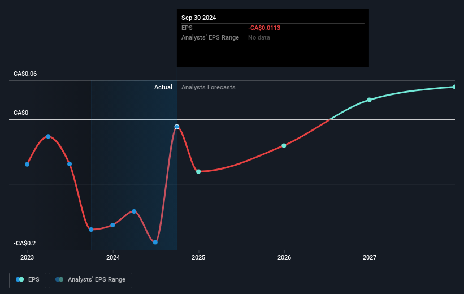This screenshot has width=464, height=294.
Task: Click the 2023 x-axis label
Action: coord(27,257)
